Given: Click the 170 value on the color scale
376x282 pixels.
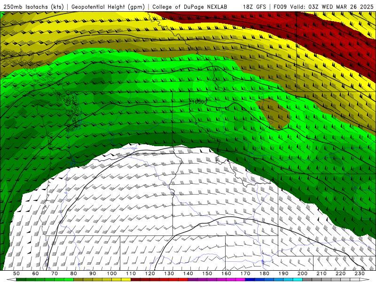Looking at the screenshot, I should [245, 274].
